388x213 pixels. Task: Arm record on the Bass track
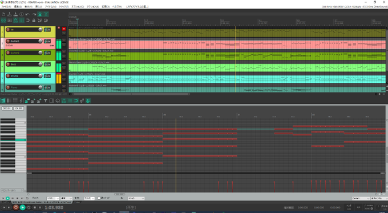coord(8,64)
